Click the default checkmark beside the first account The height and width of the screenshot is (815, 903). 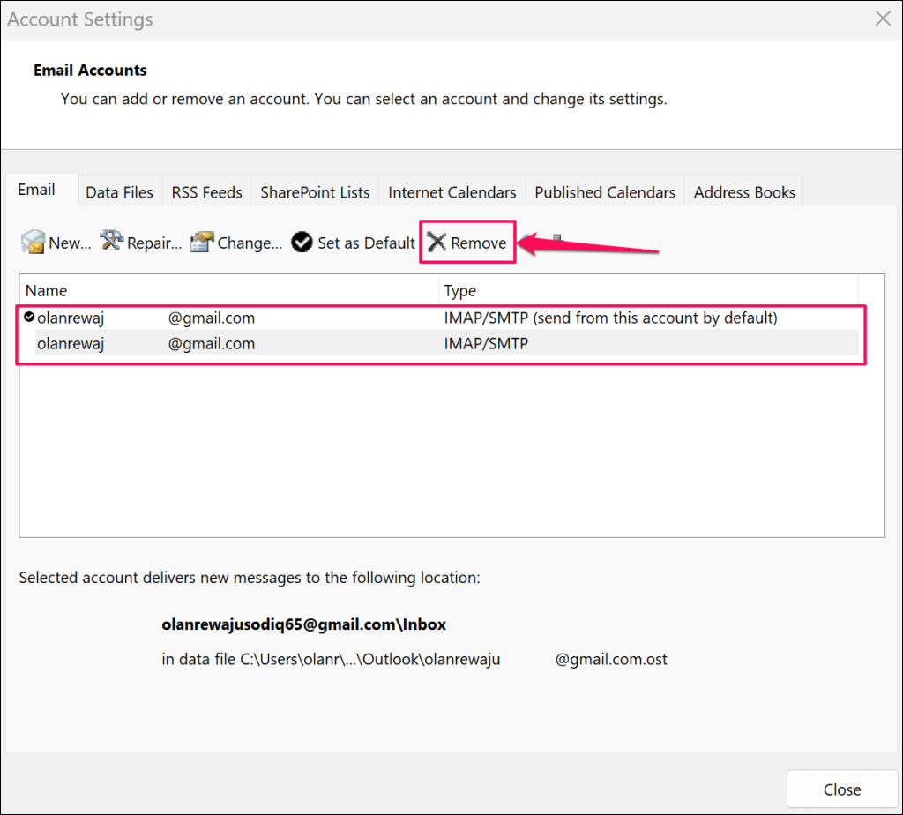pyautogui.click(x=29, y=317)
